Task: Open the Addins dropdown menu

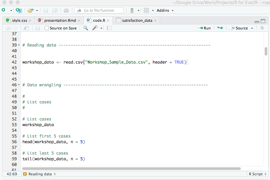Action: click(165, 10)
